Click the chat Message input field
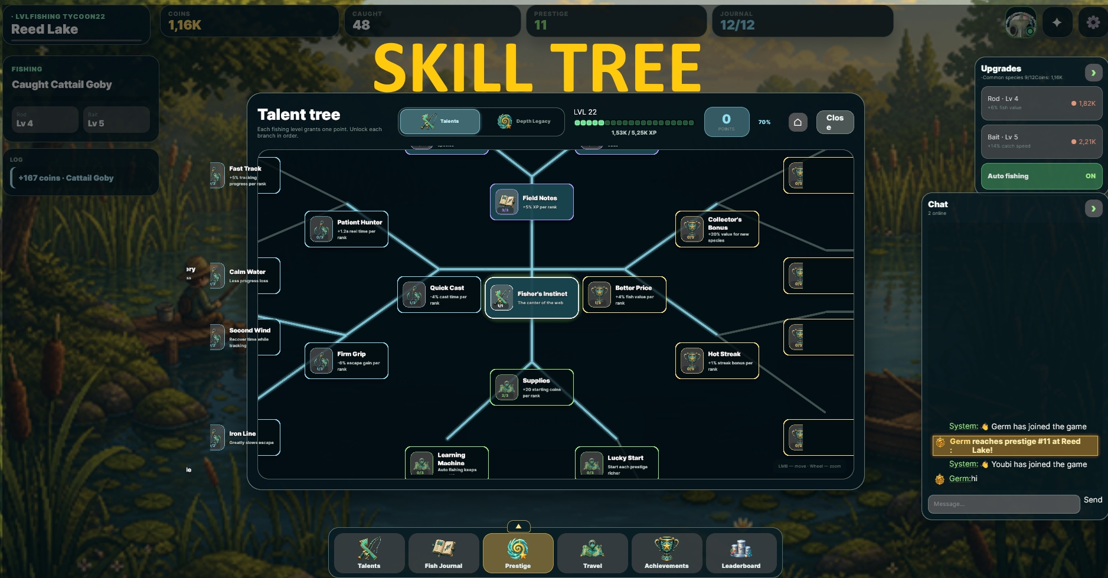 pos(1004,504)
